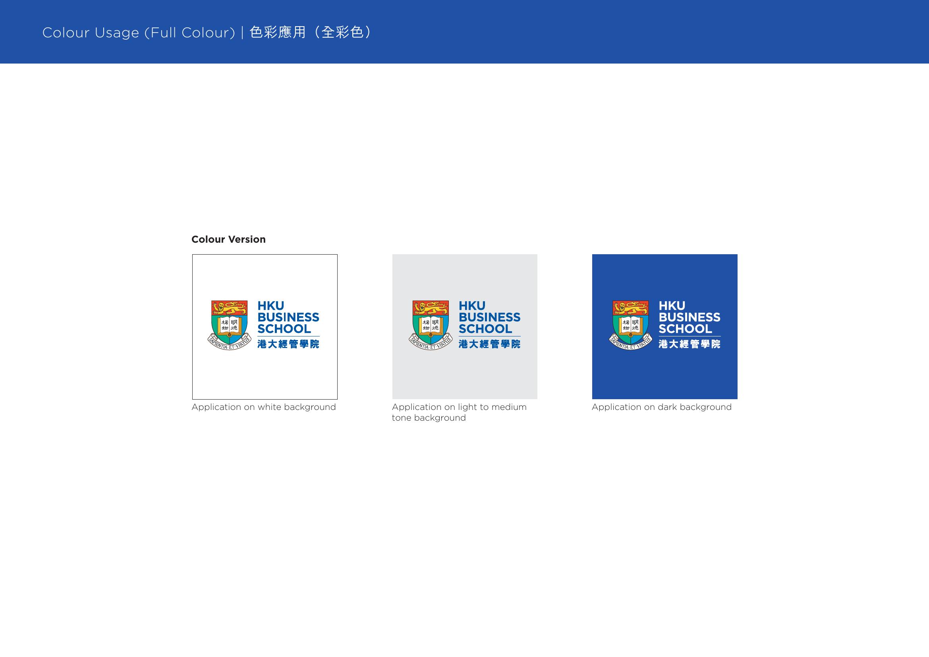Click the Chinese title '色彩應用（全彩色）'
This screenshot has height=657, width=929.
311,32
